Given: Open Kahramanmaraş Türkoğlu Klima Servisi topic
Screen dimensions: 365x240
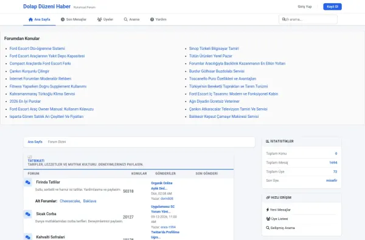Looking at the screenshot, I should tap(42, 94).
